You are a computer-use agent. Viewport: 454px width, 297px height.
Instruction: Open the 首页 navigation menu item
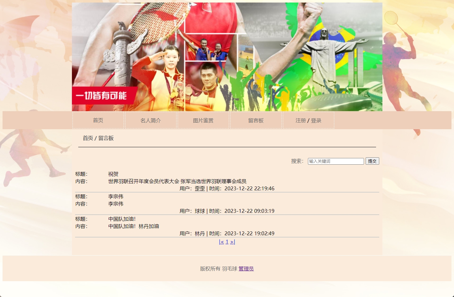coord(98,120)
